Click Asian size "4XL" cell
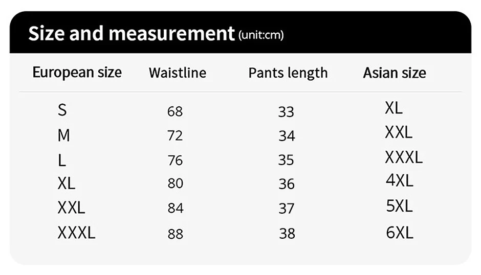 pyautogui.click(x=400, y=180)
